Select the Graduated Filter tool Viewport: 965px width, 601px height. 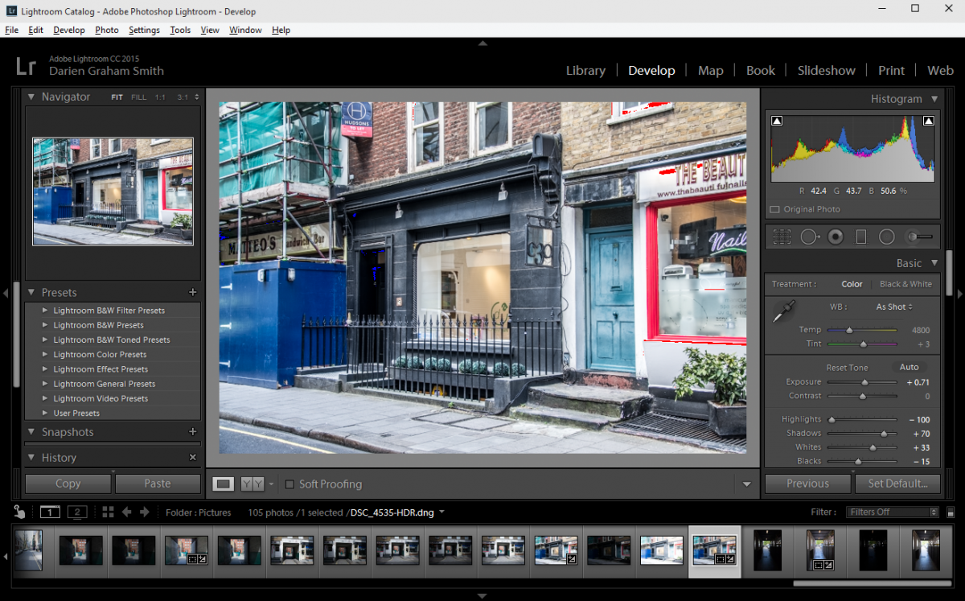pos(861,236)
